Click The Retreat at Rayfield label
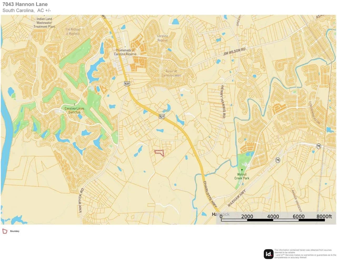 point(73,32)
